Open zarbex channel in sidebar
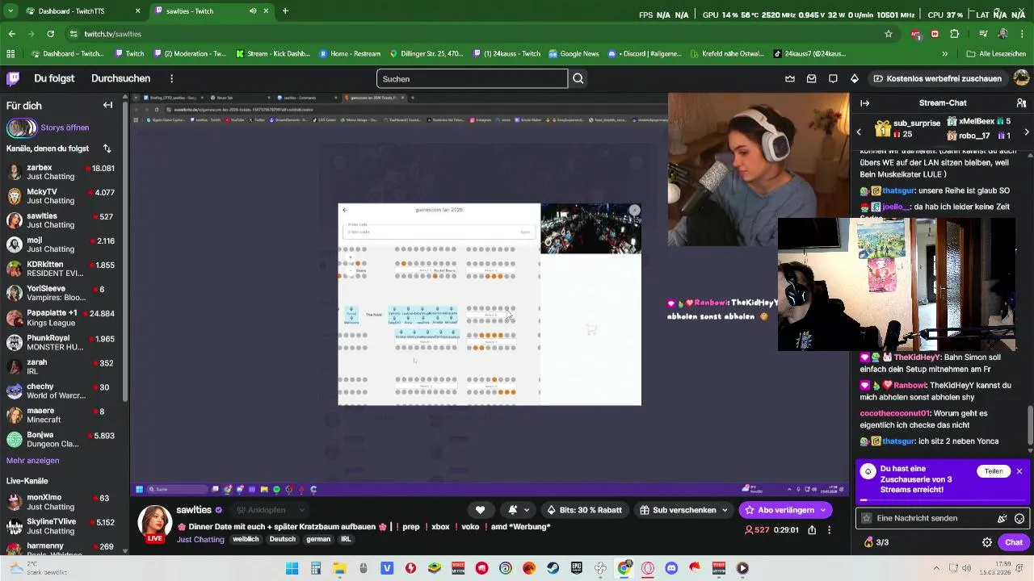 tap(61, 173)
